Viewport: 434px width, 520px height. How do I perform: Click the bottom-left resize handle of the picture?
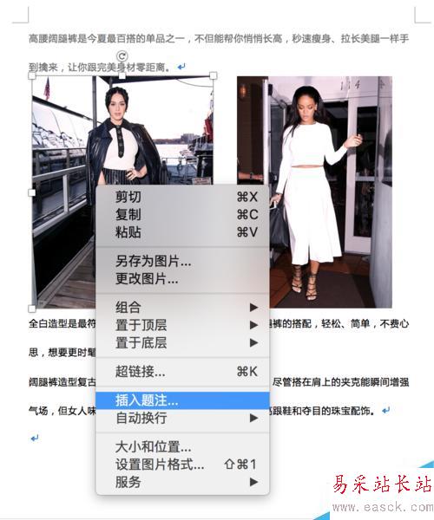(32, 309)
